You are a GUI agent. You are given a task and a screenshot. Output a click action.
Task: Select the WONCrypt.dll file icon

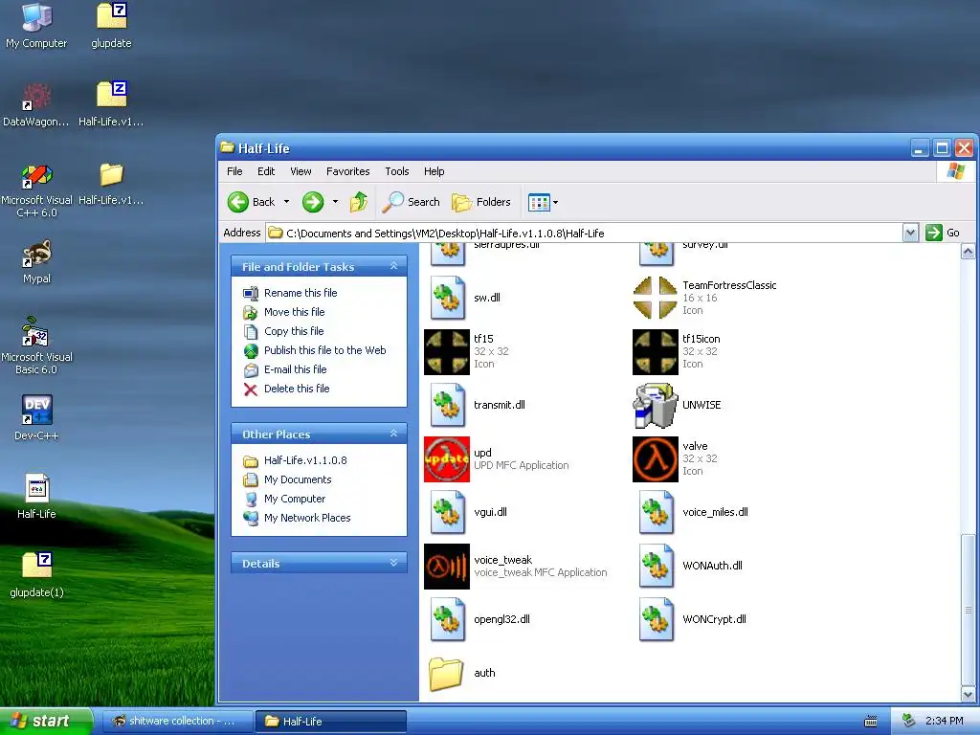[x=657, y=620]
